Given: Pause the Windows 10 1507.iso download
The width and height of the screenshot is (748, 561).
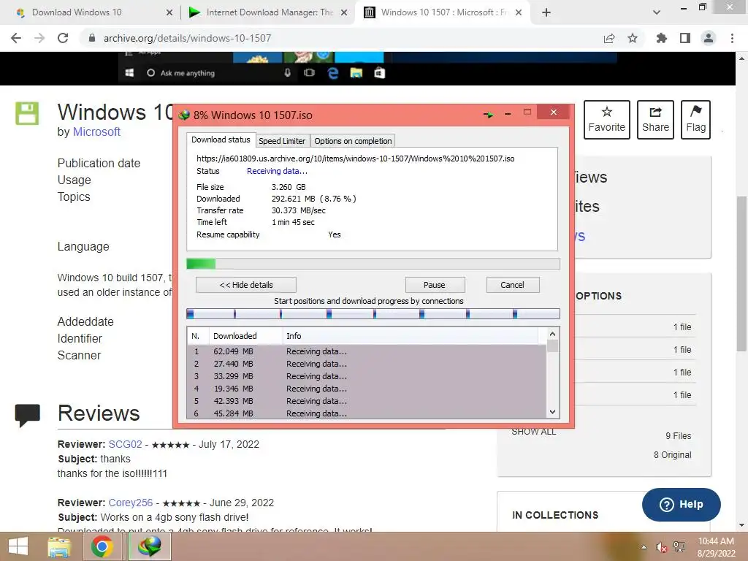Looking at the screenshot, I should pyautogui.click(x=435, y=285).
